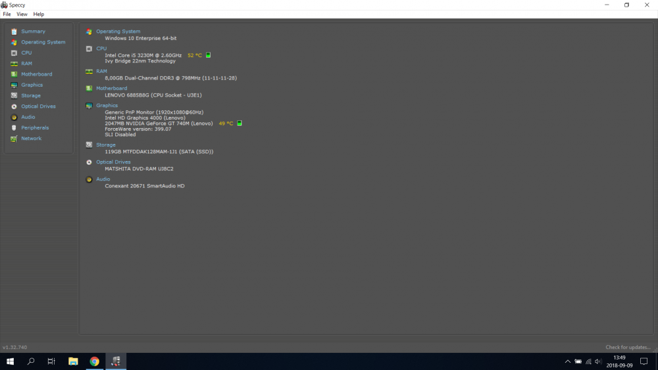Click Optical Drives heading in summary panel
This screenshot has width=658, height=370.
pyautogui.click(x=113, y=162)
